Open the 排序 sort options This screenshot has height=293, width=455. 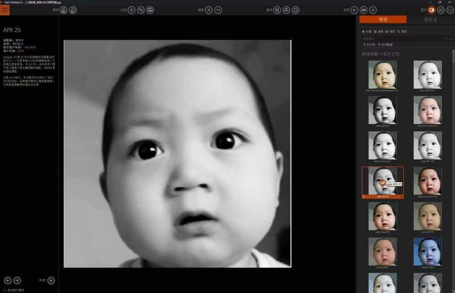390,32
